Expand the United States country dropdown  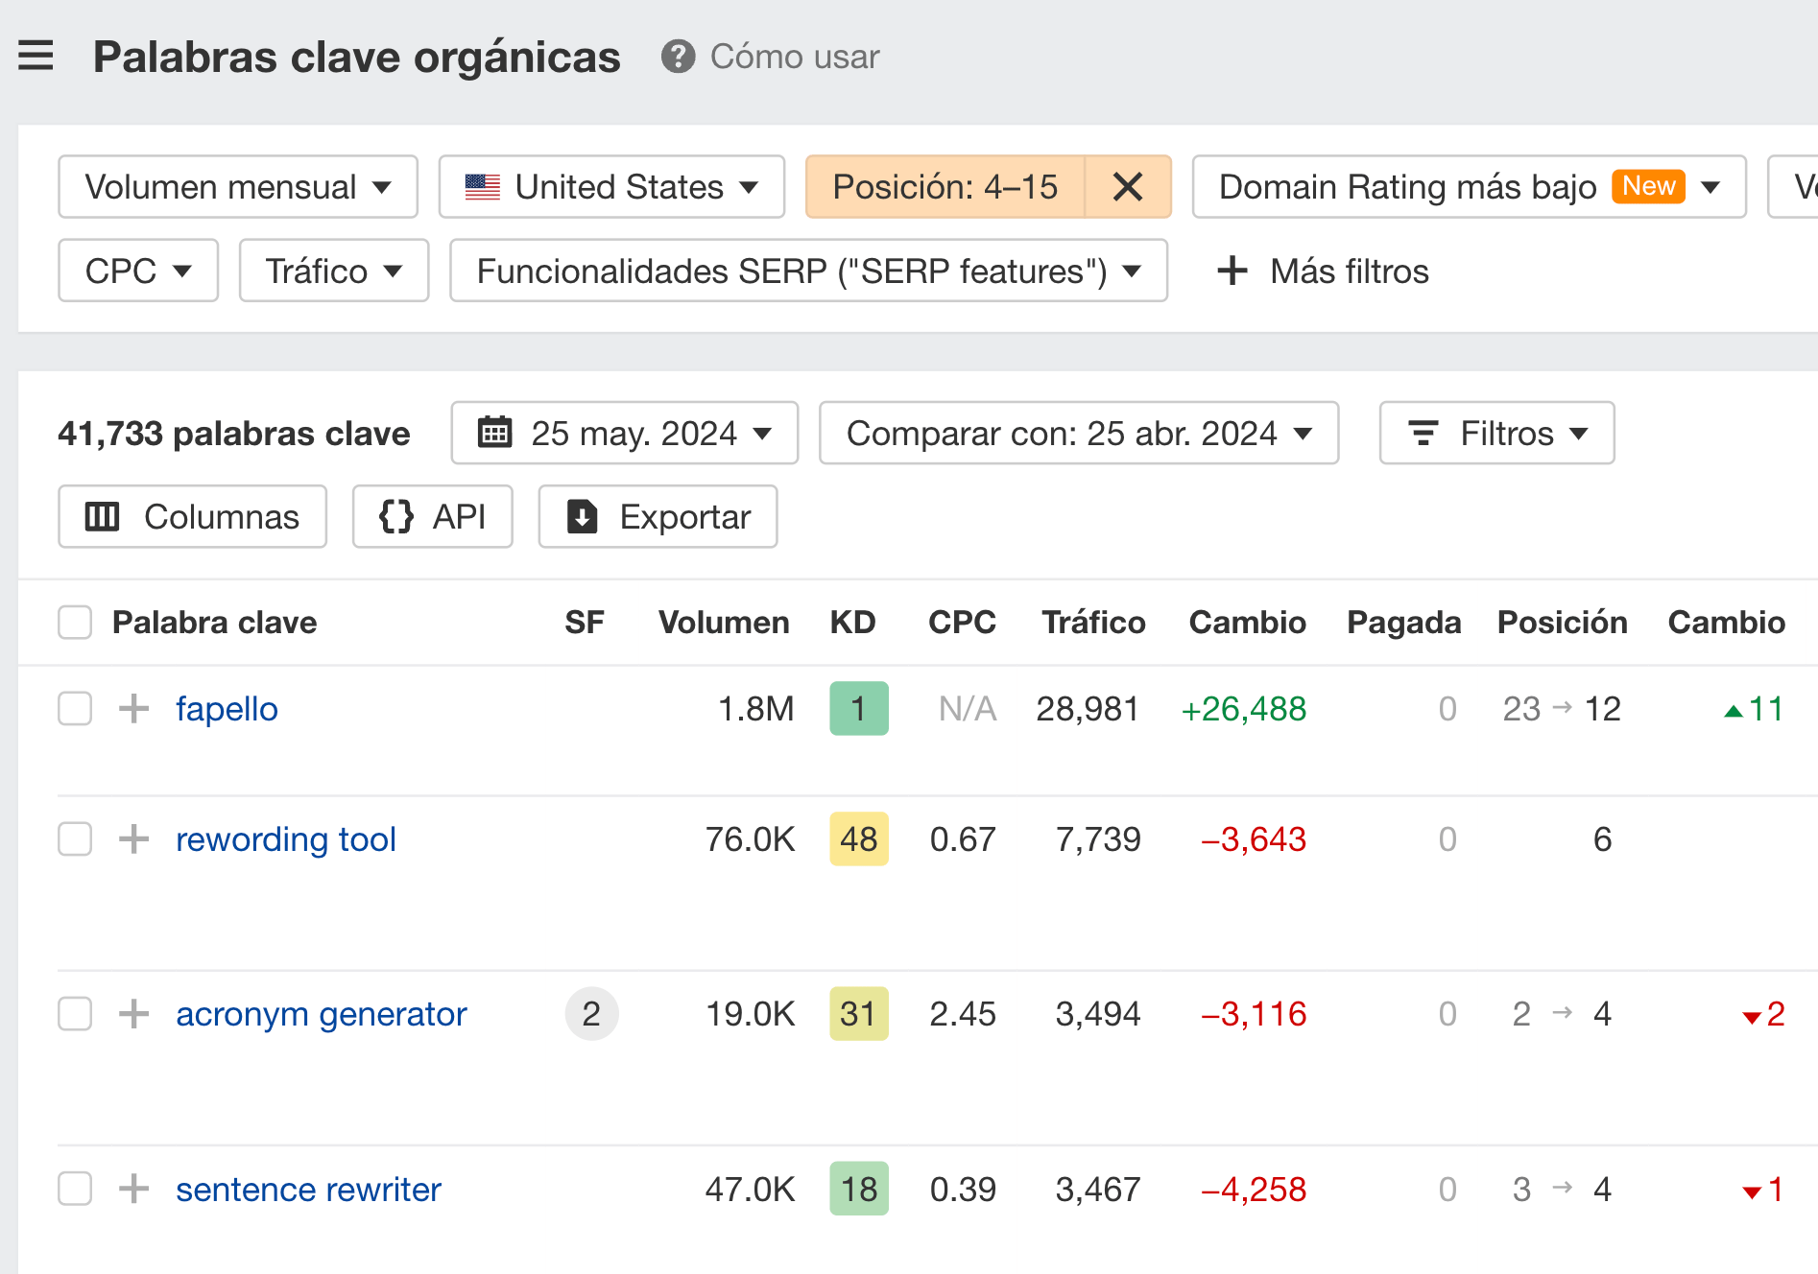[x=611, y=187]
